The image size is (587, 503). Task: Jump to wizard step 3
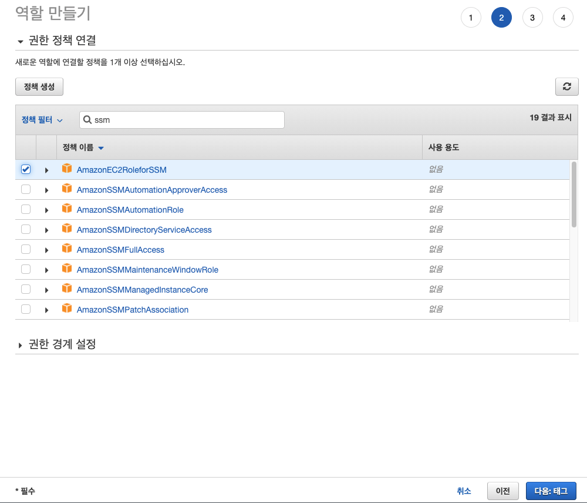coord(532,18)
